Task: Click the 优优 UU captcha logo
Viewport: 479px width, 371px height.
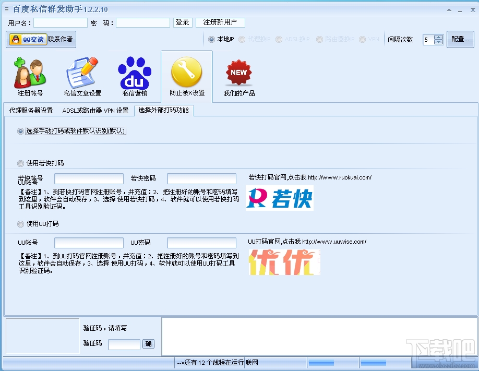Action: [x=284, y=261]
